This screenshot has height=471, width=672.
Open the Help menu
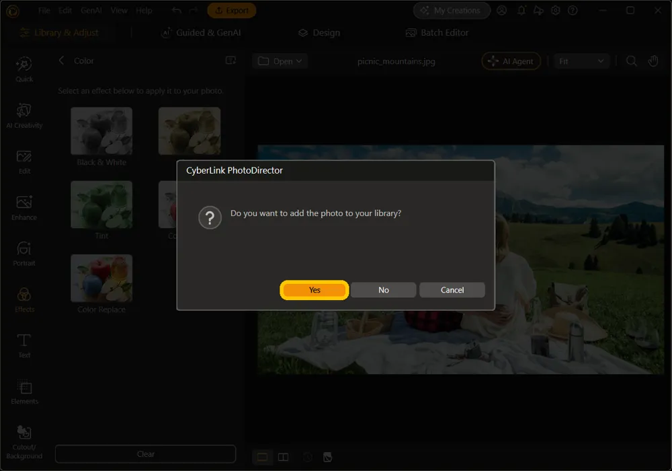click(x=144, y=10)
